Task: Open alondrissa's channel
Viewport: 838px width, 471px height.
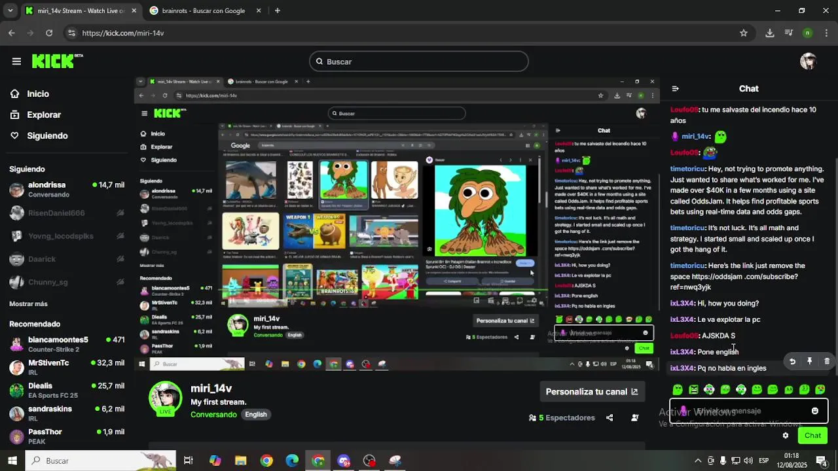Action: (67, 190)
